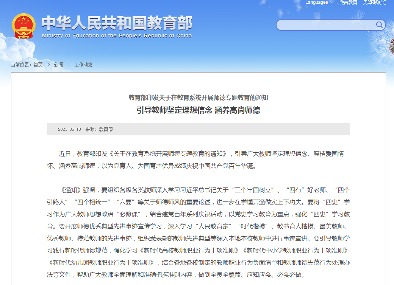Viewport: 394px width, 285px height.
Task: Click the text 《新时代高校教师职业行为十项准则》
Action: [x=189, y=250]
